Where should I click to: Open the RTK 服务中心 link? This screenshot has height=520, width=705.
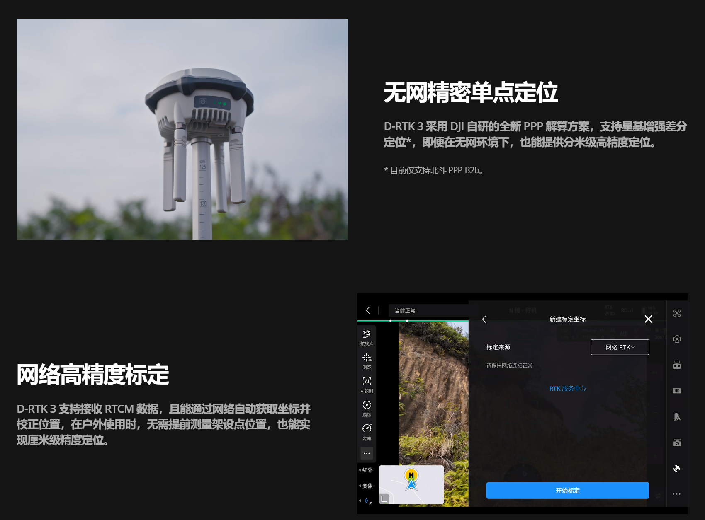(567, 389)
